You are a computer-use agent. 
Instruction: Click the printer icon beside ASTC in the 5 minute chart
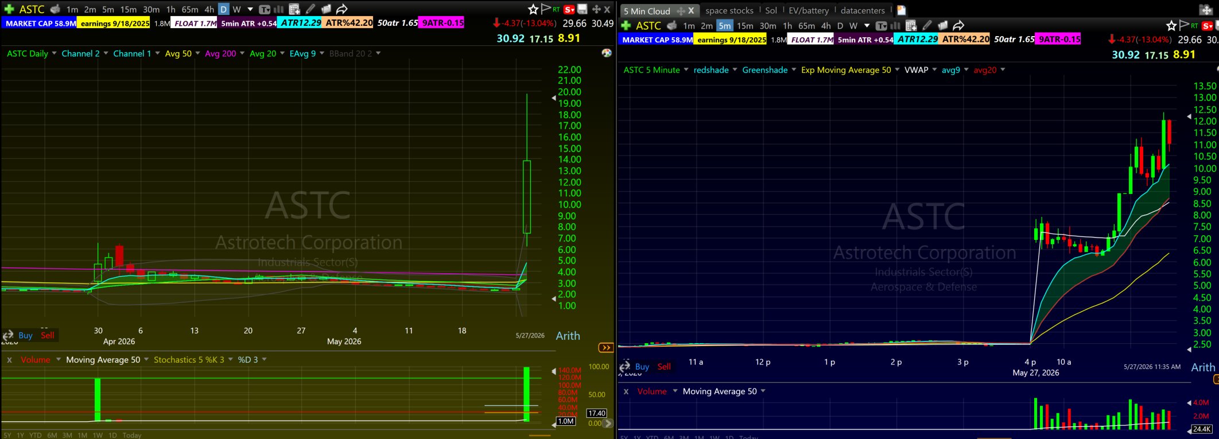click(672, 25)
